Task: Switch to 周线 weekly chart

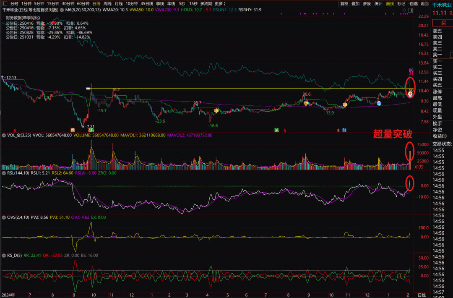Action: (107, 3)
